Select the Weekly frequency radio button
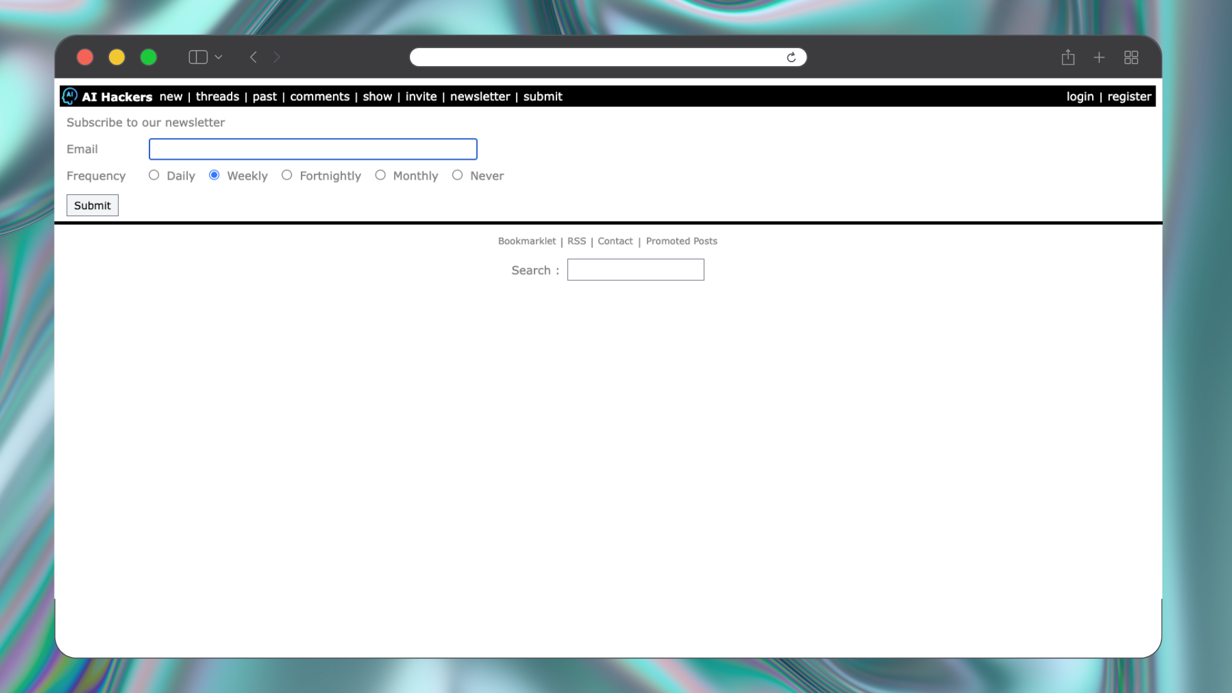This screenshot has width=1232, height=693. click(214, 175)
